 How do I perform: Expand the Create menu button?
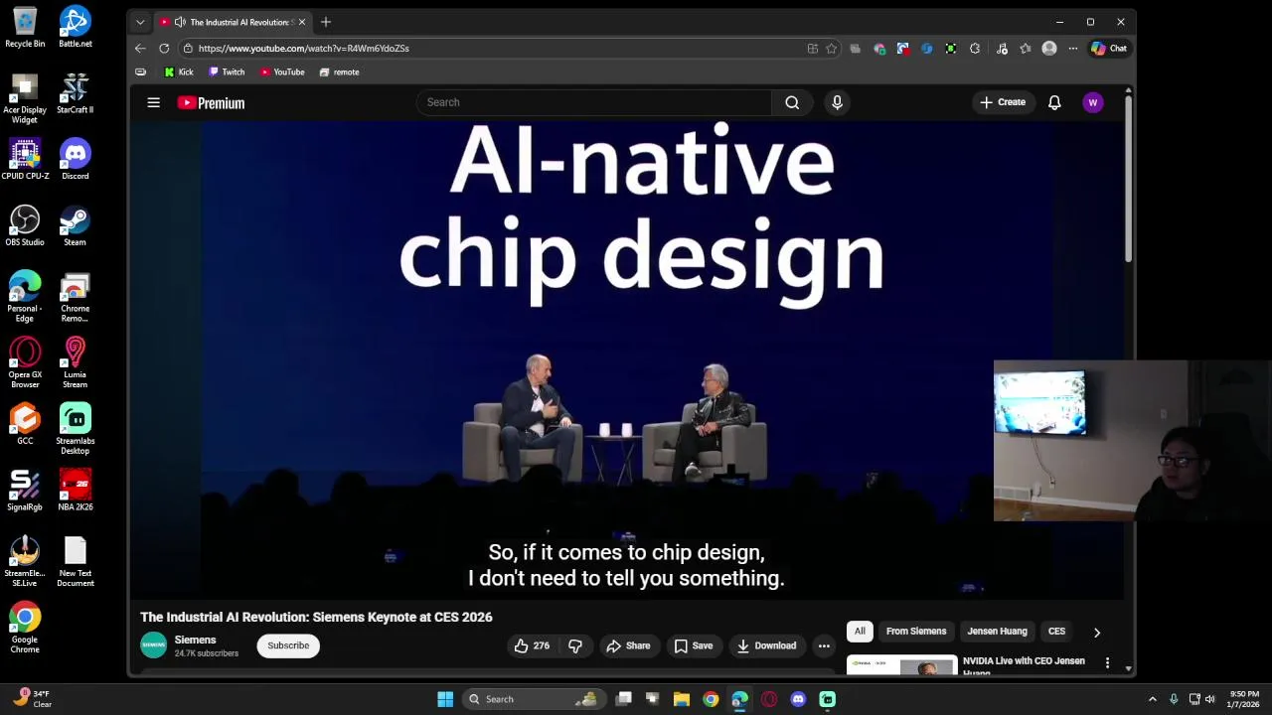click(x=1002, y=102)
